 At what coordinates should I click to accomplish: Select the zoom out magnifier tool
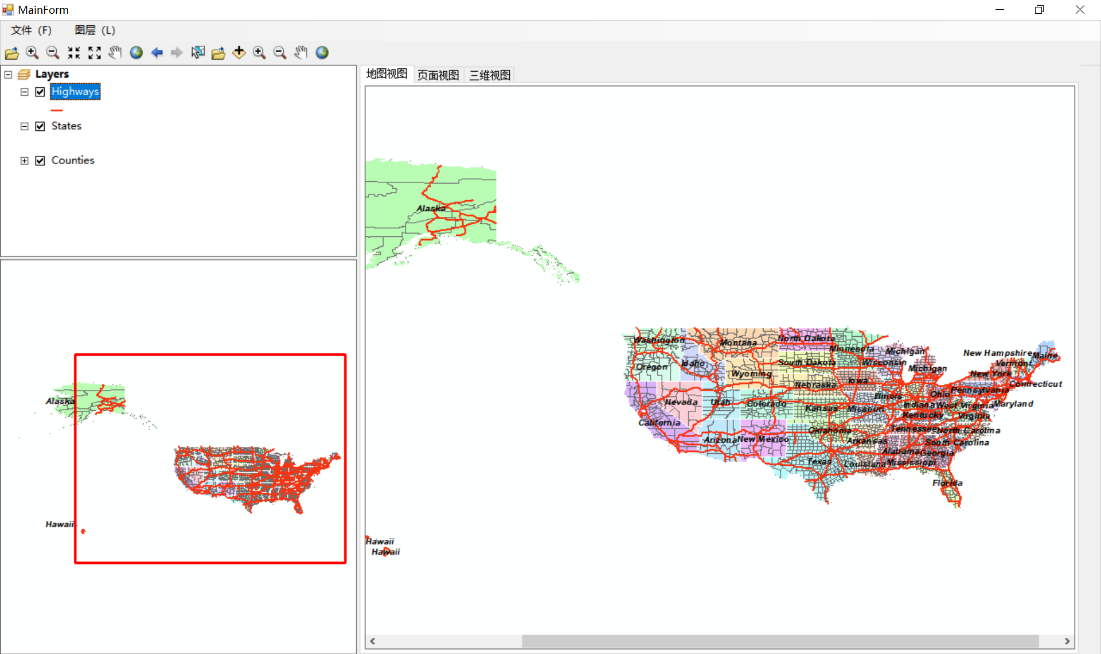pyautogui.click(x=53, y=52)
